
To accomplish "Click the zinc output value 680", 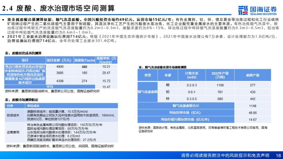I will point(220,99).
